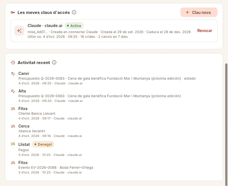Create a new key with Clau nova
Screen dimensions: 228x186
point(199,12)
